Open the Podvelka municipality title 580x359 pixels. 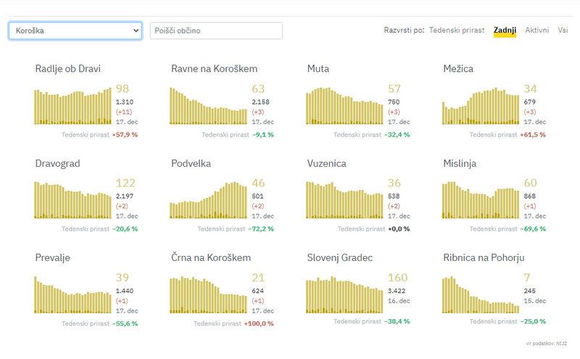click(x=191, y=164)
